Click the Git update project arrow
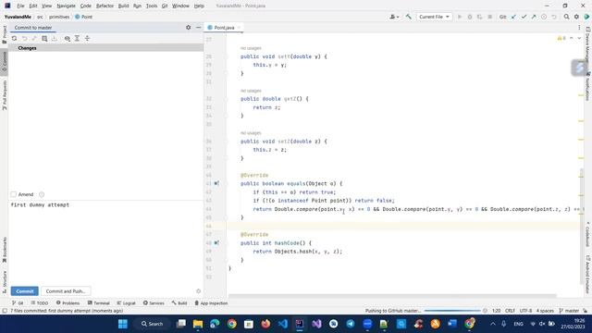Screen dimensions: 592x333 [x=513, y=17]
